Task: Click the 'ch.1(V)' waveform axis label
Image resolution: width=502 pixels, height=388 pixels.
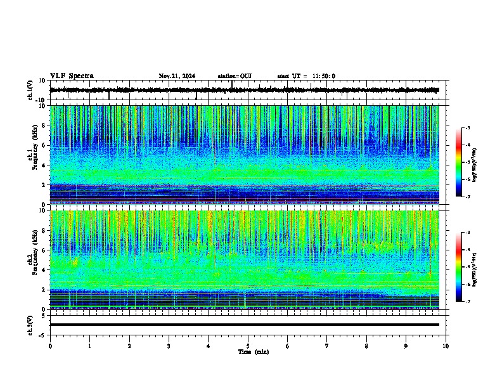Action: (30, 90)
